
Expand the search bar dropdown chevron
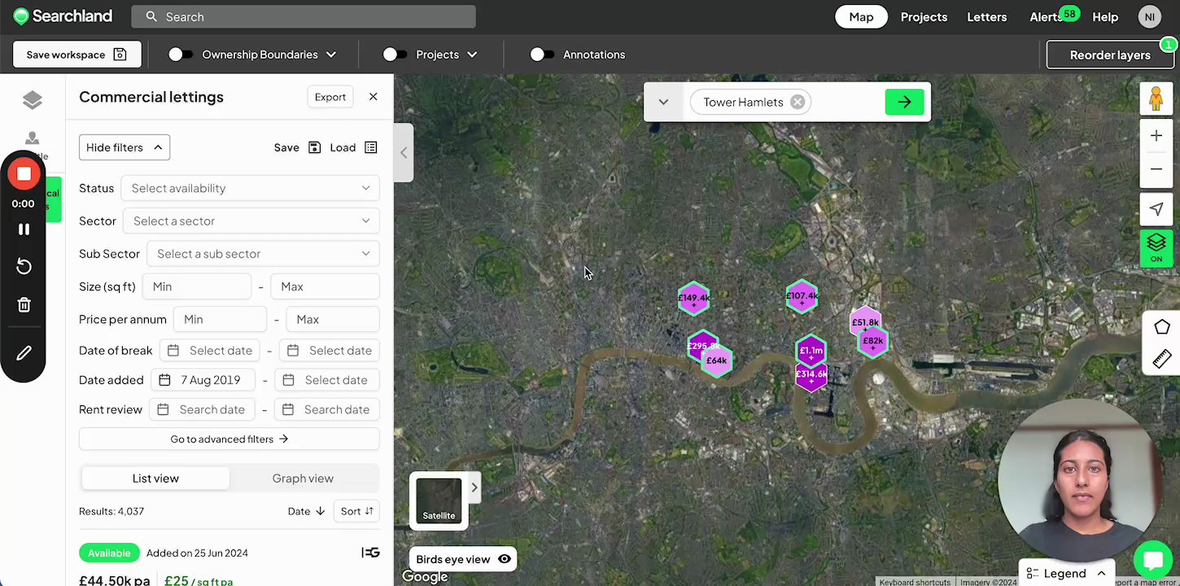coord(663,102)
